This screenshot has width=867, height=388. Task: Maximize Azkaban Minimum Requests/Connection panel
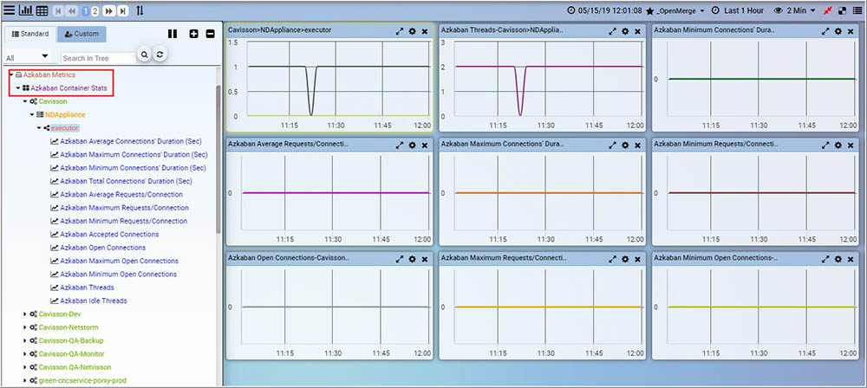(825, 145)
